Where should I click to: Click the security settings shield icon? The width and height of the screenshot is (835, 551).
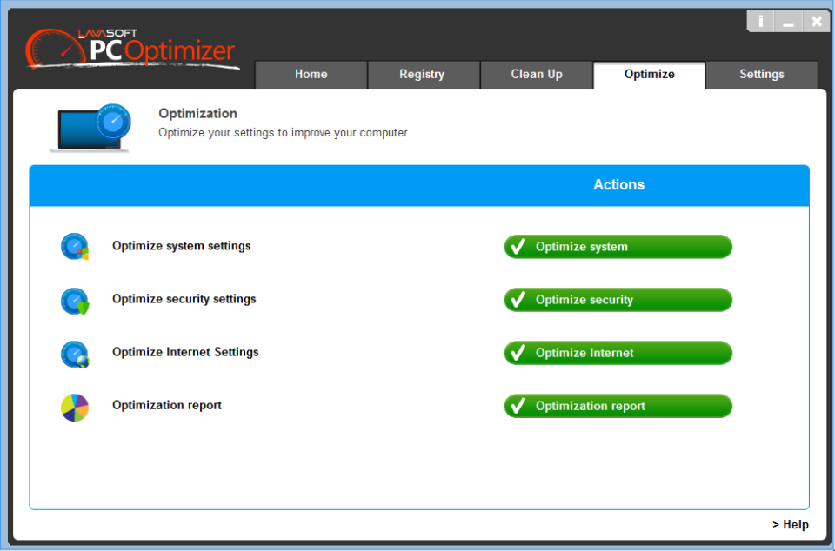pos(75,301)
